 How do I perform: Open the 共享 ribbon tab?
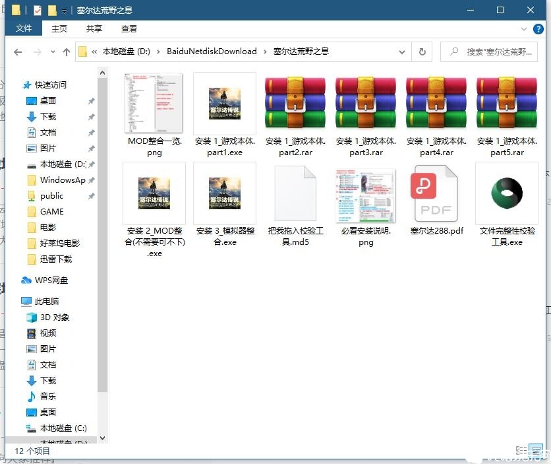point(94,28)
